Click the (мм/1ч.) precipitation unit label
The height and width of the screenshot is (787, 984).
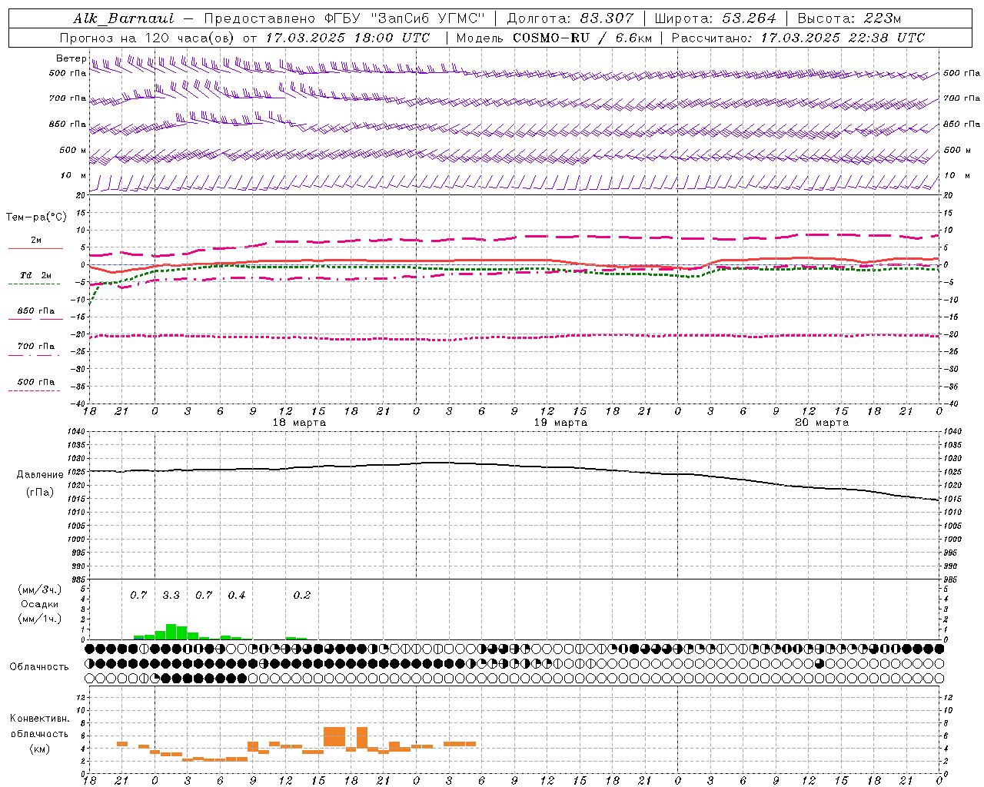(40, 619)
